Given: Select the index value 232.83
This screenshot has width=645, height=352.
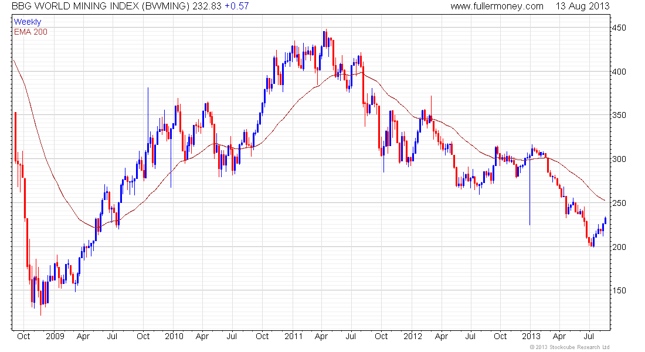Looking at the screenshot, I should tap(207, 6).
